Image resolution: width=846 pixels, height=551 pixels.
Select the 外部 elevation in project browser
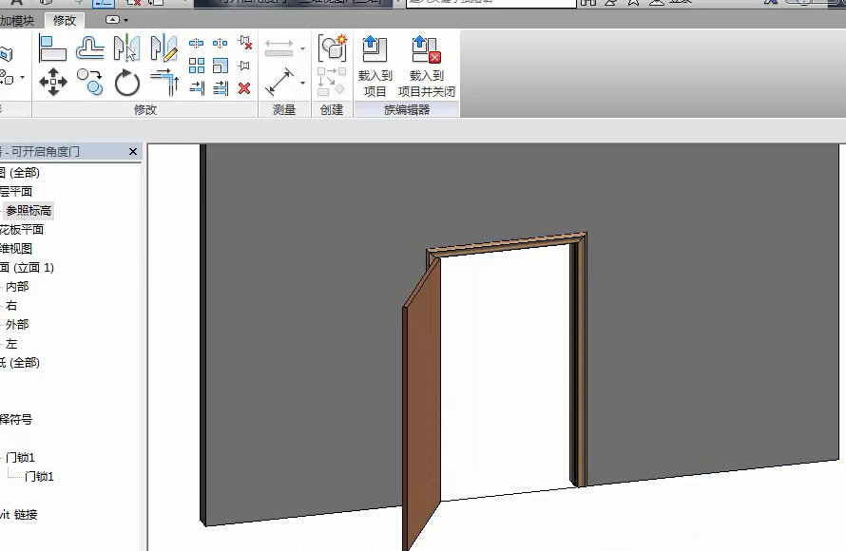tap(17, 325)
